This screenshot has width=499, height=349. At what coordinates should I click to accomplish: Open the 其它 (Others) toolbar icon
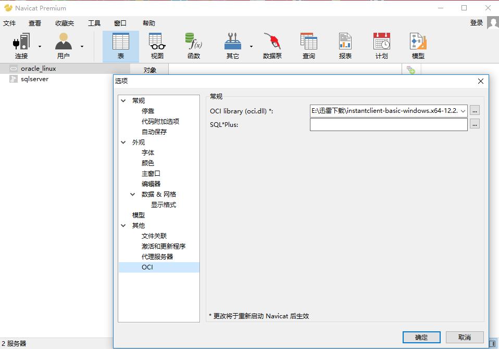coord(233,46)
